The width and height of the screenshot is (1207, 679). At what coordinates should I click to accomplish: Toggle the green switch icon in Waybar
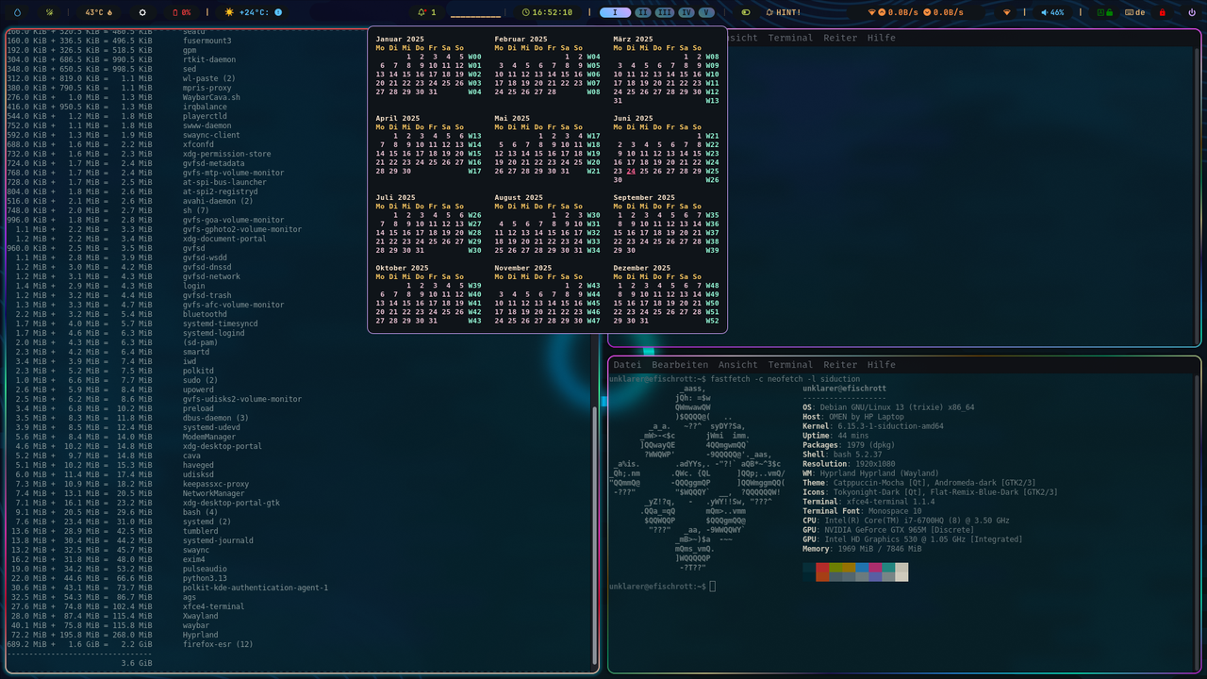tap(745, 12)
